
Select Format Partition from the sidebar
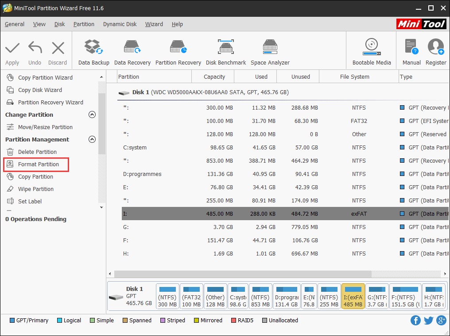pyautogui.click(x=36, y=164)
